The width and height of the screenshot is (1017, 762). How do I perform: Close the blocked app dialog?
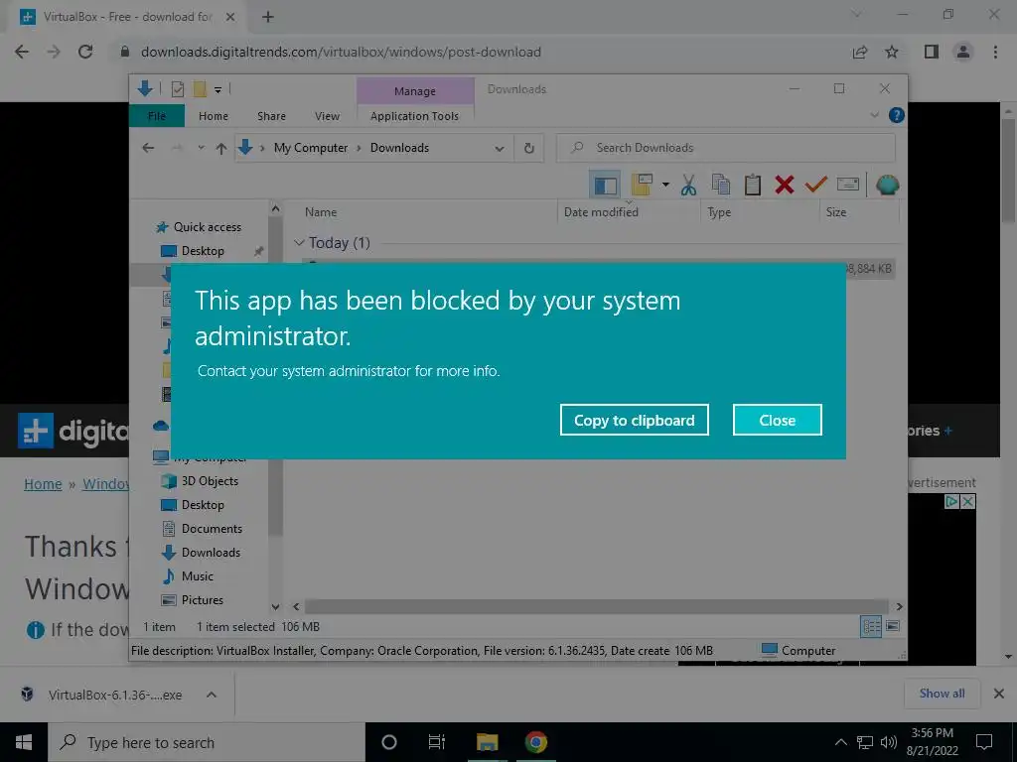777,420
